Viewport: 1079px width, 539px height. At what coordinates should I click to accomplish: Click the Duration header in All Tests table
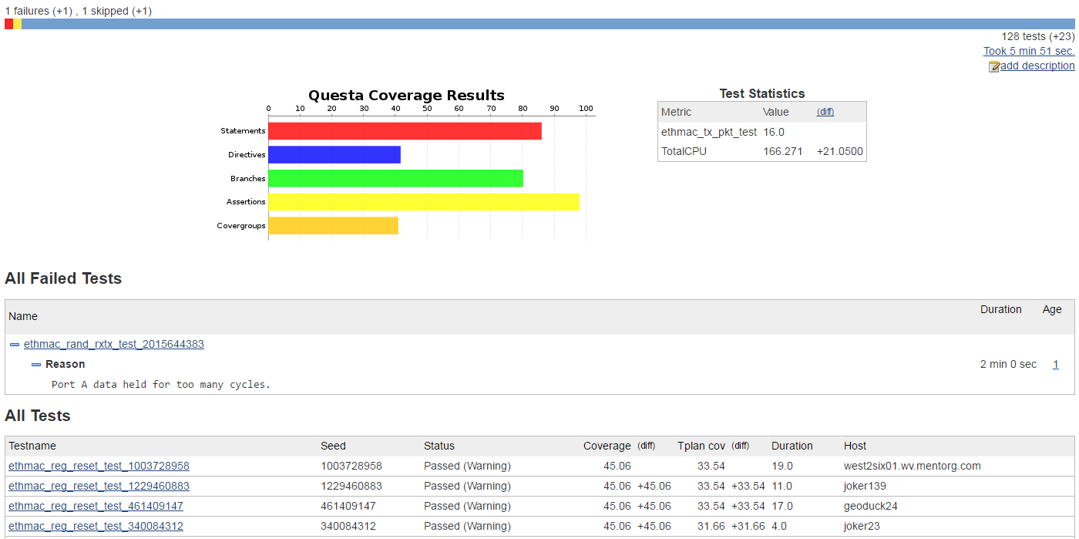tap(792, 446)
